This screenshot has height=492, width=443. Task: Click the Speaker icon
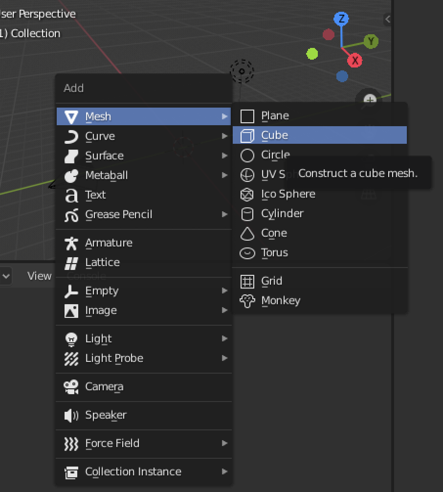[x=71, y=415]
